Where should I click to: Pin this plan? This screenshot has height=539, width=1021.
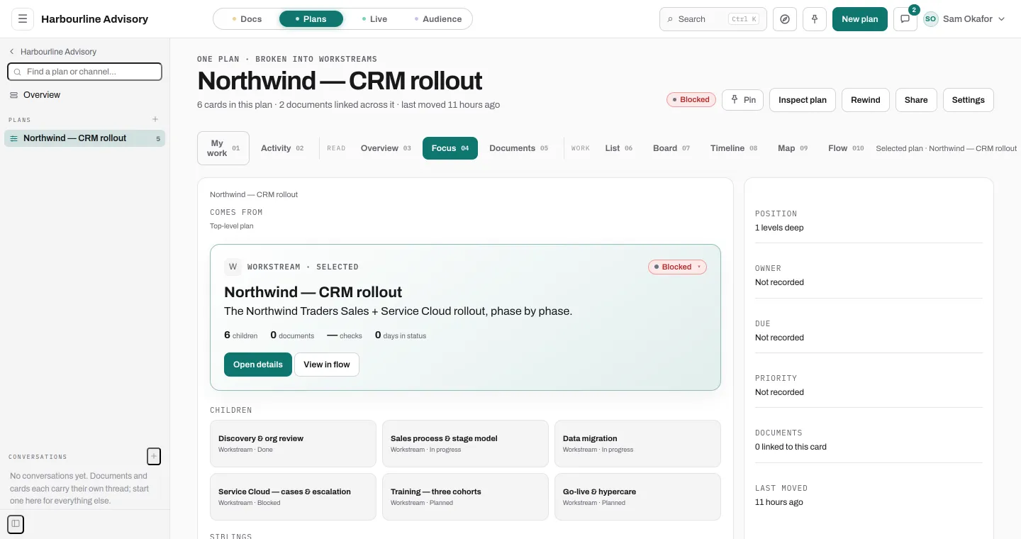pyautogui.click(x=743, y=100)
